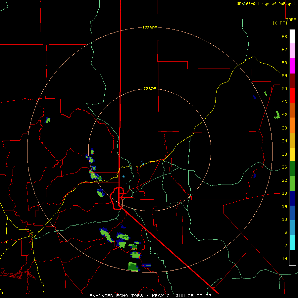The image size is (298, 298).
Task: Click the "66" legend value
Action: 284,36
